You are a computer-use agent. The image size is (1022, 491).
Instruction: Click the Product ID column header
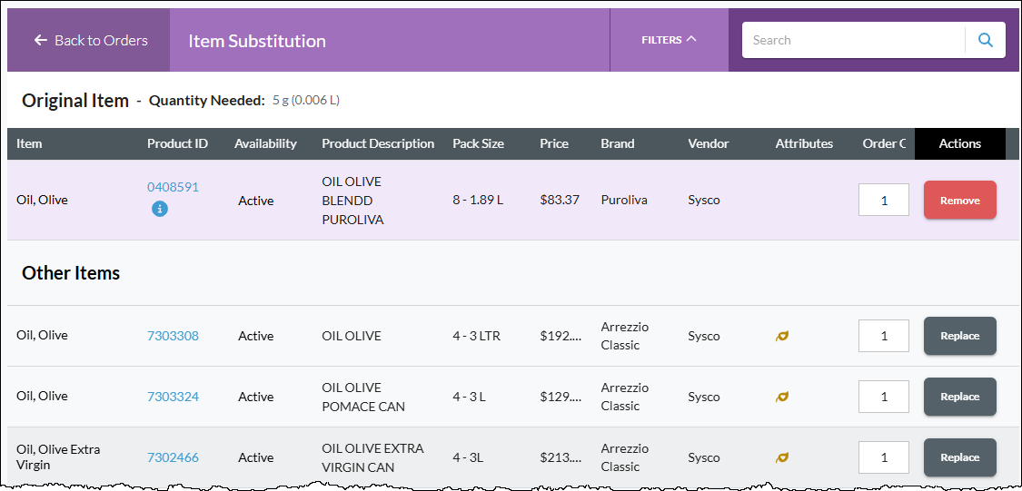[177, 144]
